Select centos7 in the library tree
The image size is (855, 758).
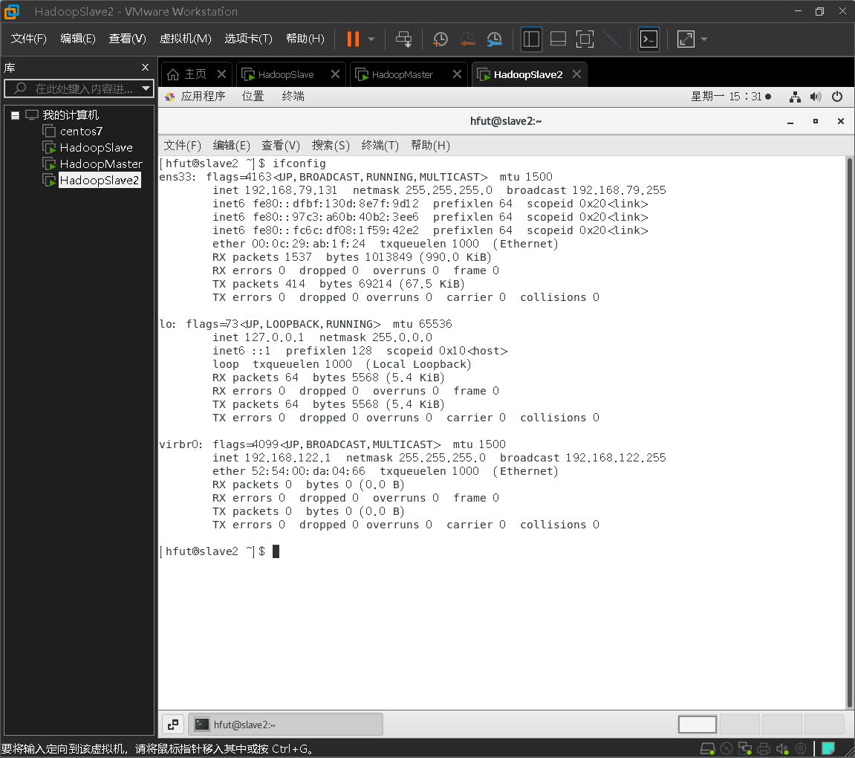(81, 132)
